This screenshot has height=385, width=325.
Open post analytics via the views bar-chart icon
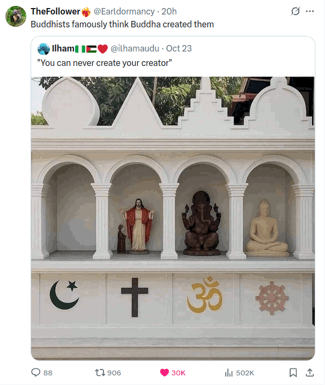228,372
